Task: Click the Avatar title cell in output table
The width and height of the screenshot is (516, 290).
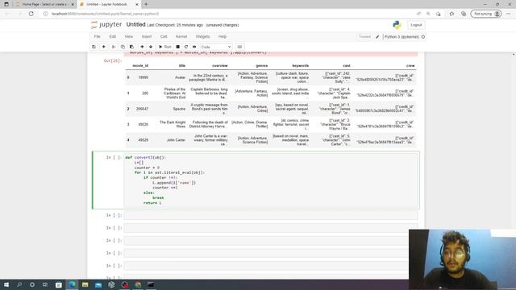Action: point(180,77)
